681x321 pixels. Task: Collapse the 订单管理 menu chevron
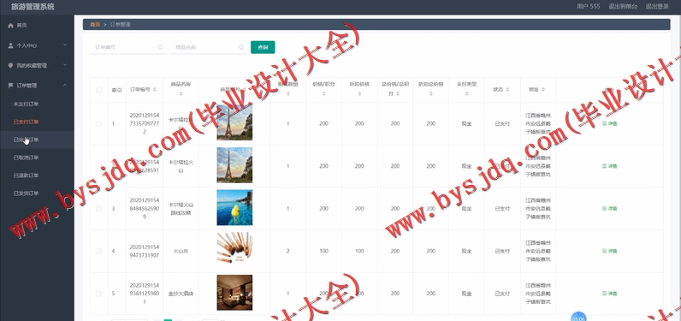click(x=65, y=85)
